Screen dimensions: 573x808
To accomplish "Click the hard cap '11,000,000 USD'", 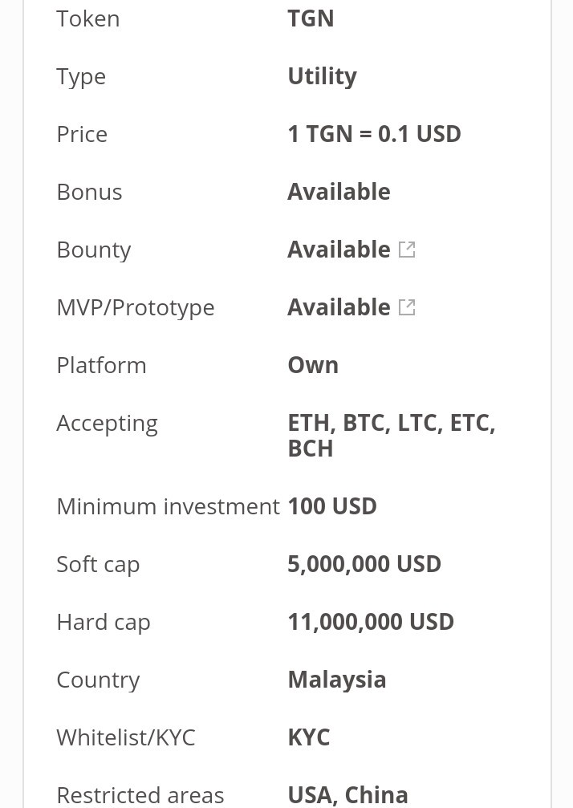I will click(371, 622).
